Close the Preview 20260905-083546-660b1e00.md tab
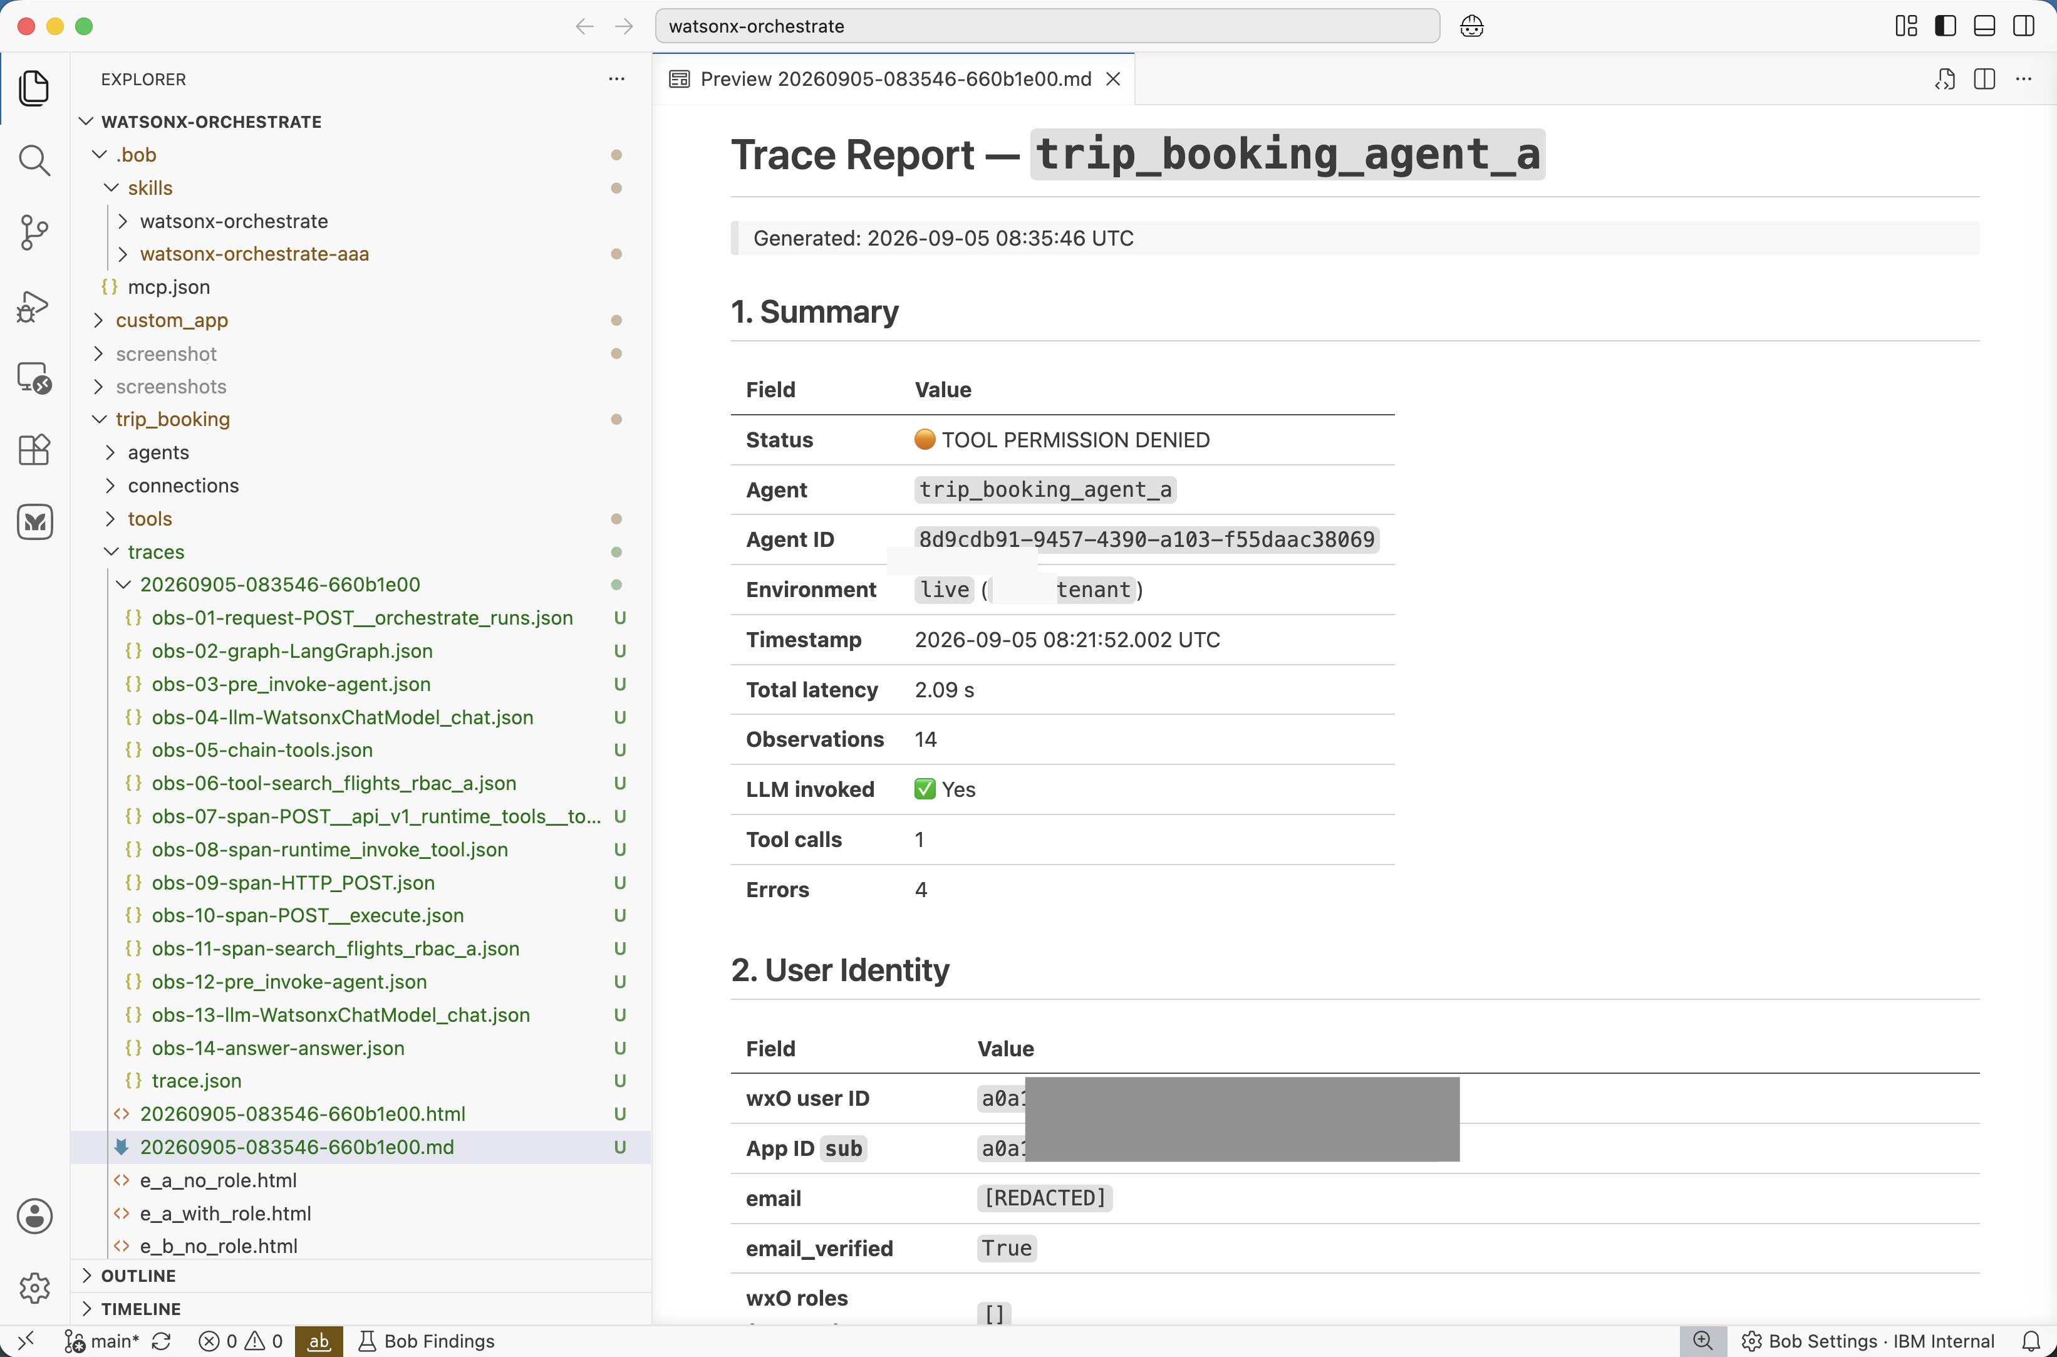Image resolution: width=2057 pixels, height=1357 pixels. 1113,79
